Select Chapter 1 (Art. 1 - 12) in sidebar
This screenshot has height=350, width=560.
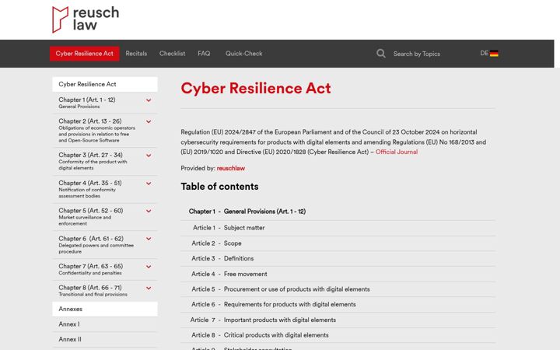[x=87, y=100]
